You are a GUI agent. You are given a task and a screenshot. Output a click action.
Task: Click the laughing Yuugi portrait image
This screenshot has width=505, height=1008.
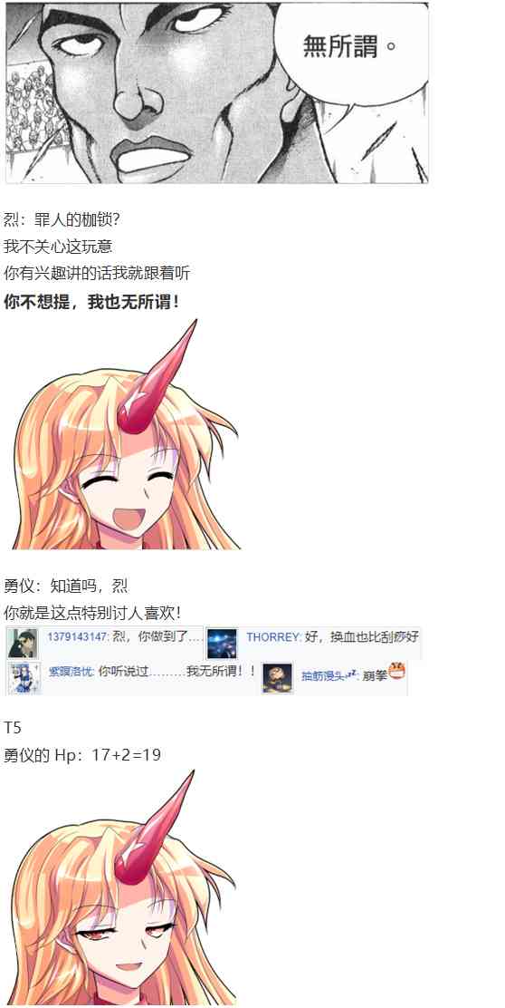[x=122, y=434]
